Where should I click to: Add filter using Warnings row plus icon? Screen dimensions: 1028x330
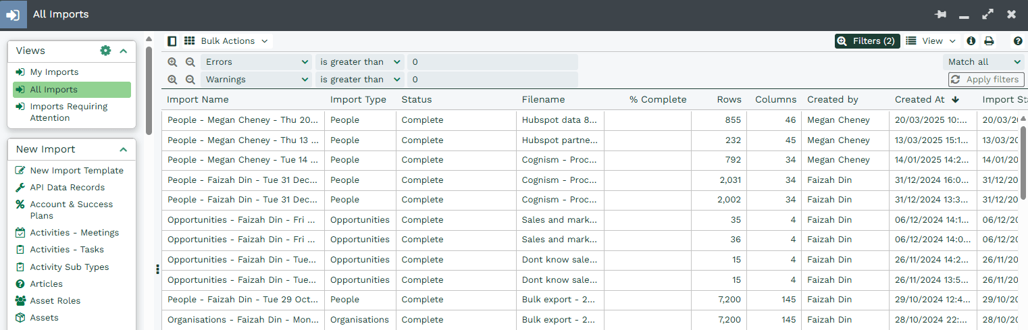pos(173,80)
